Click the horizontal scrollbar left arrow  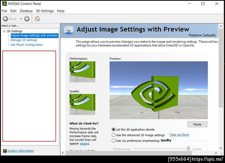pos(63,153)
